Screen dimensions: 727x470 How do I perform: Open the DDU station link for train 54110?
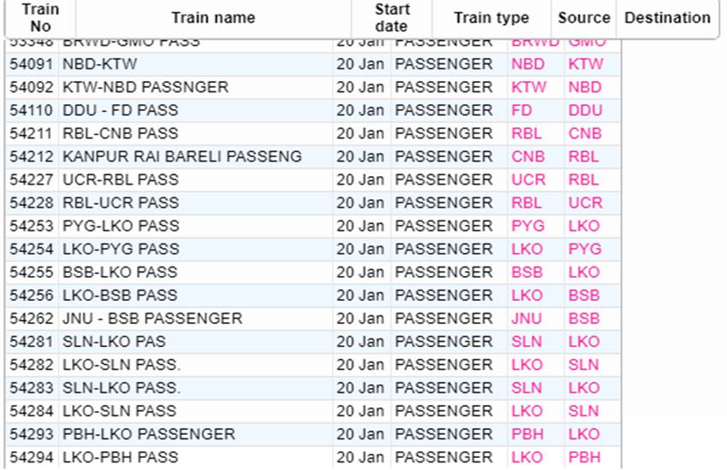point(585,110)
